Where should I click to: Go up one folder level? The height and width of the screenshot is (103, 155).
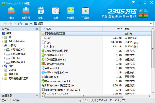click(x=20, y=23)
